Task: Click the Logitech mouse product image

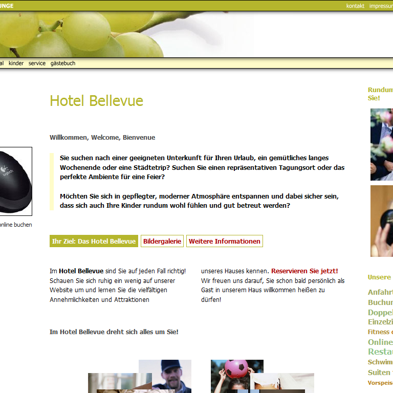Action: [16, 181]
